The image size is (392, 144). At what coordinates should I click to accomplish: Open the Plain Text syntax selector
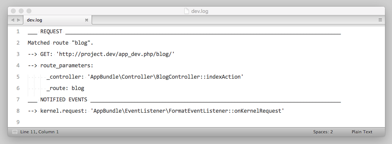click(x=362, y=132)
